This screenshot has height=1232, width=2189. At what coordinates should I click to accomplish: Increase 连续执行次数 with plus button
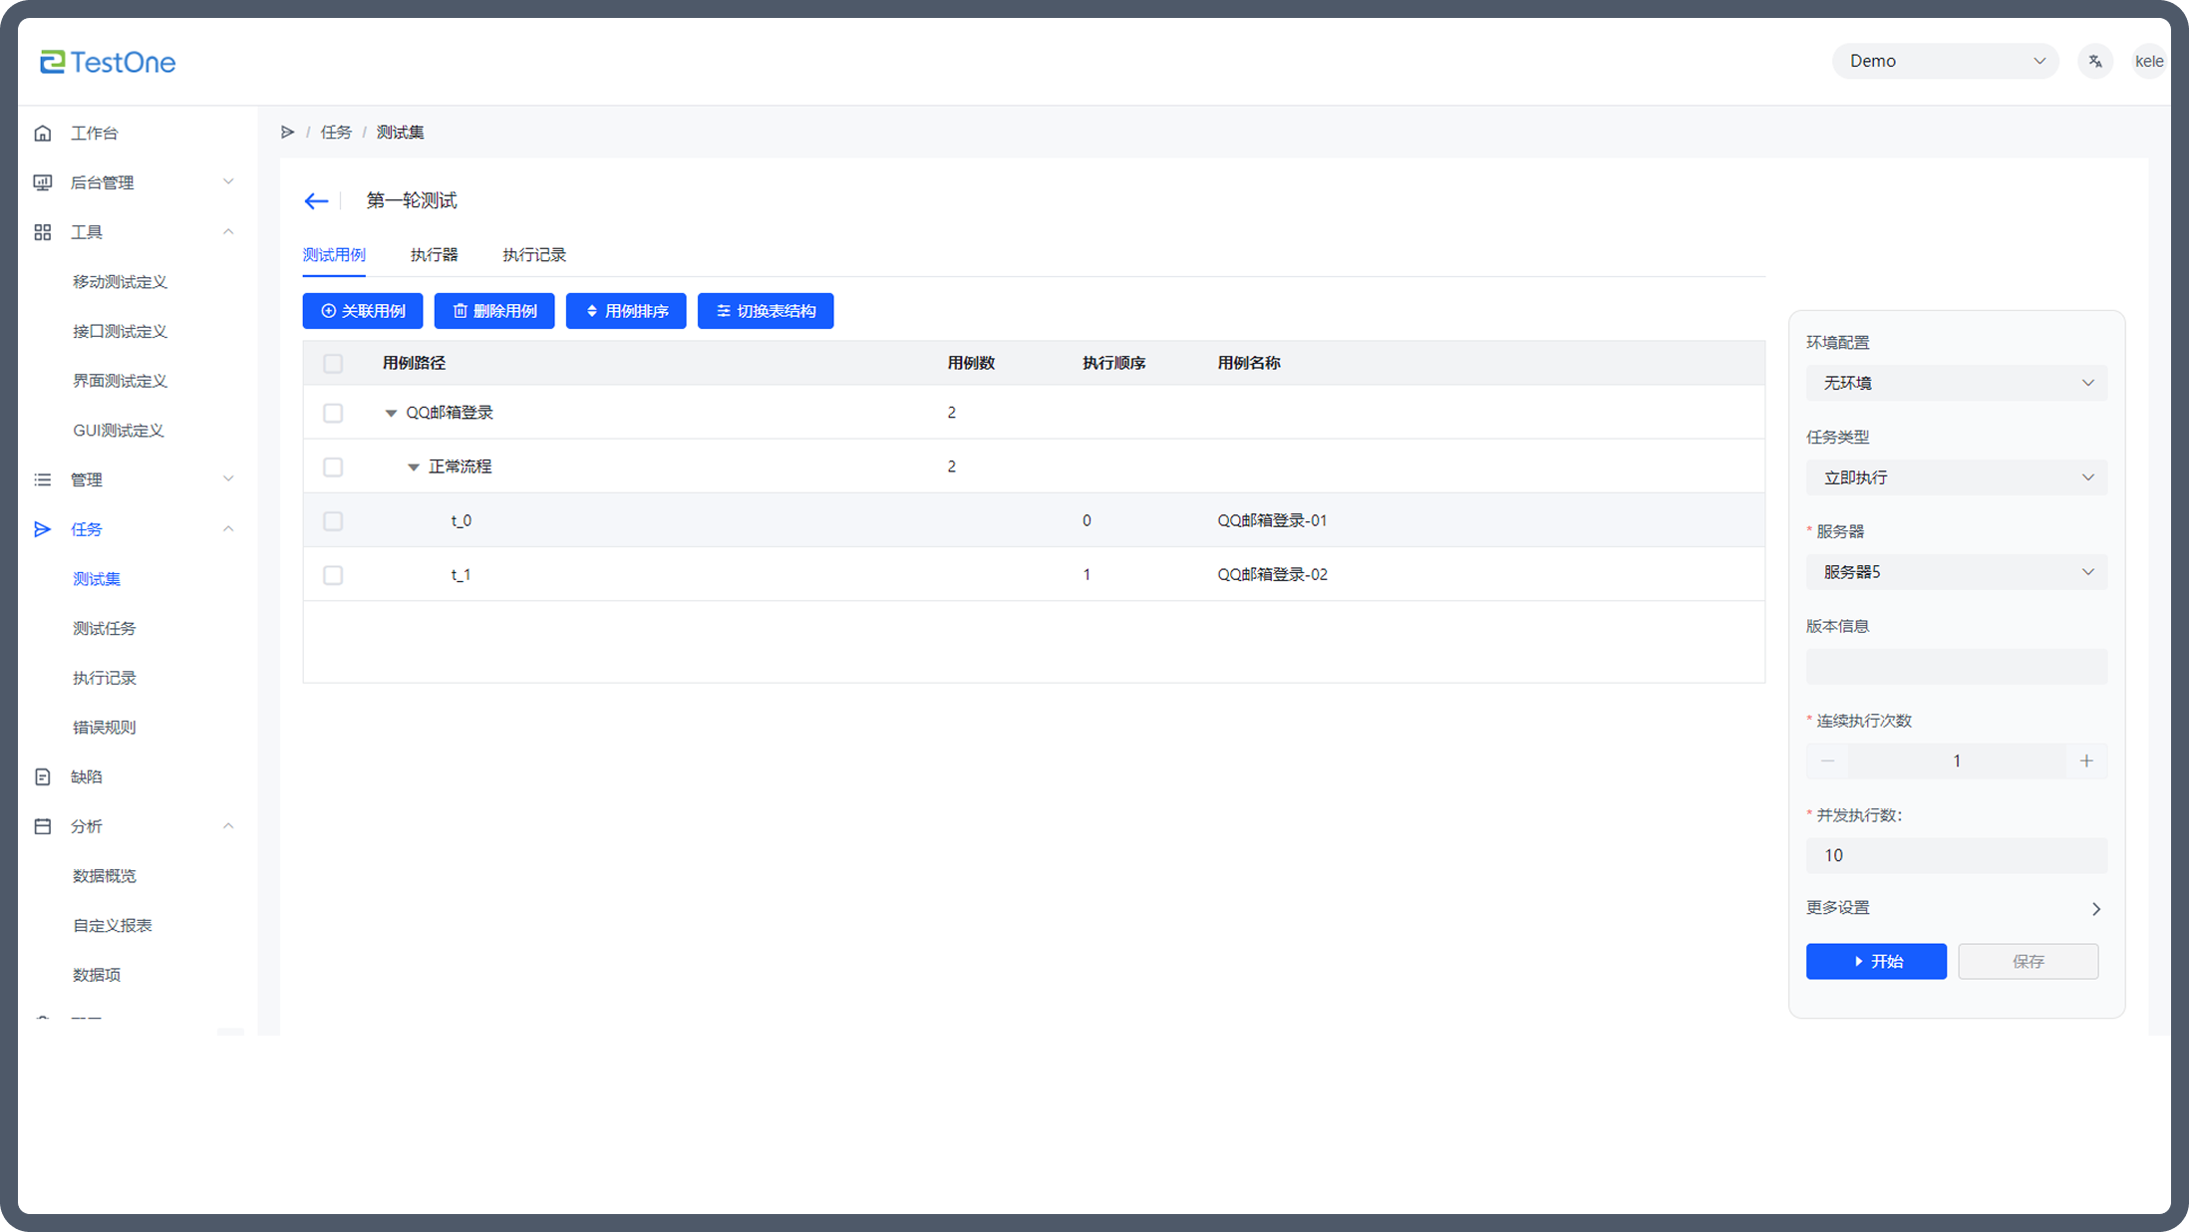pos(2086,762)
